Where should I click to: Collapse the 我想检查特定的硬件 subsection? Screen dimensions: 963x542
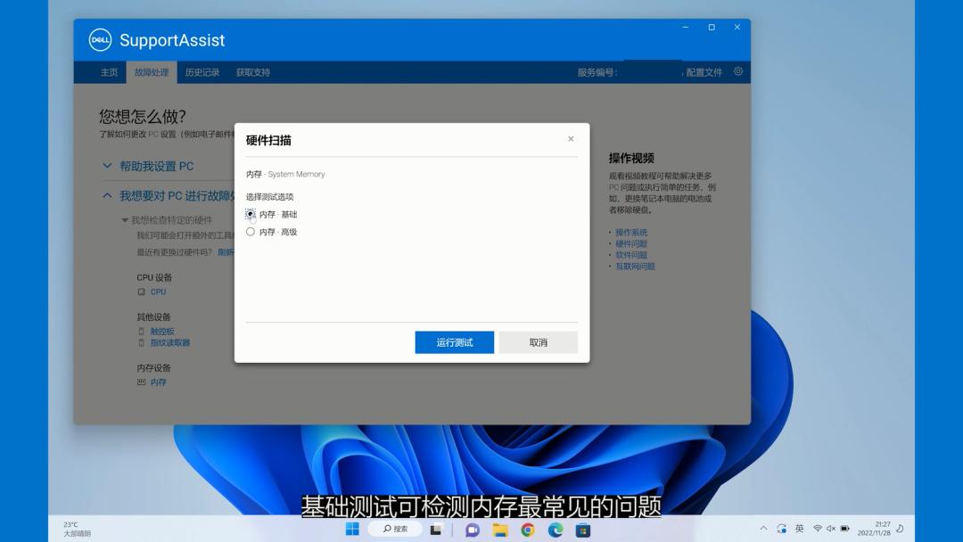click(124, 219)
